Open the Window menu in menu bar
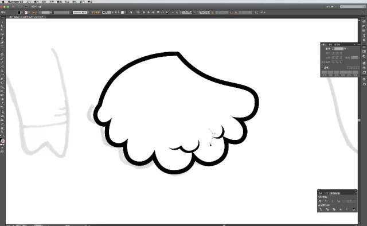The image size is (367, 226). click(x=82, y=2)
